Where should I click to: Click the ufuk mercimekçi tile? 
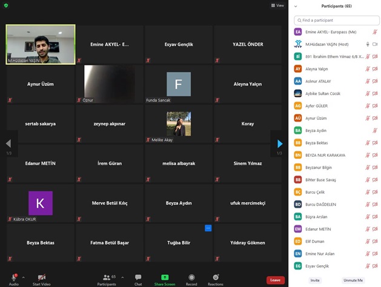click(x=248, y=203)
